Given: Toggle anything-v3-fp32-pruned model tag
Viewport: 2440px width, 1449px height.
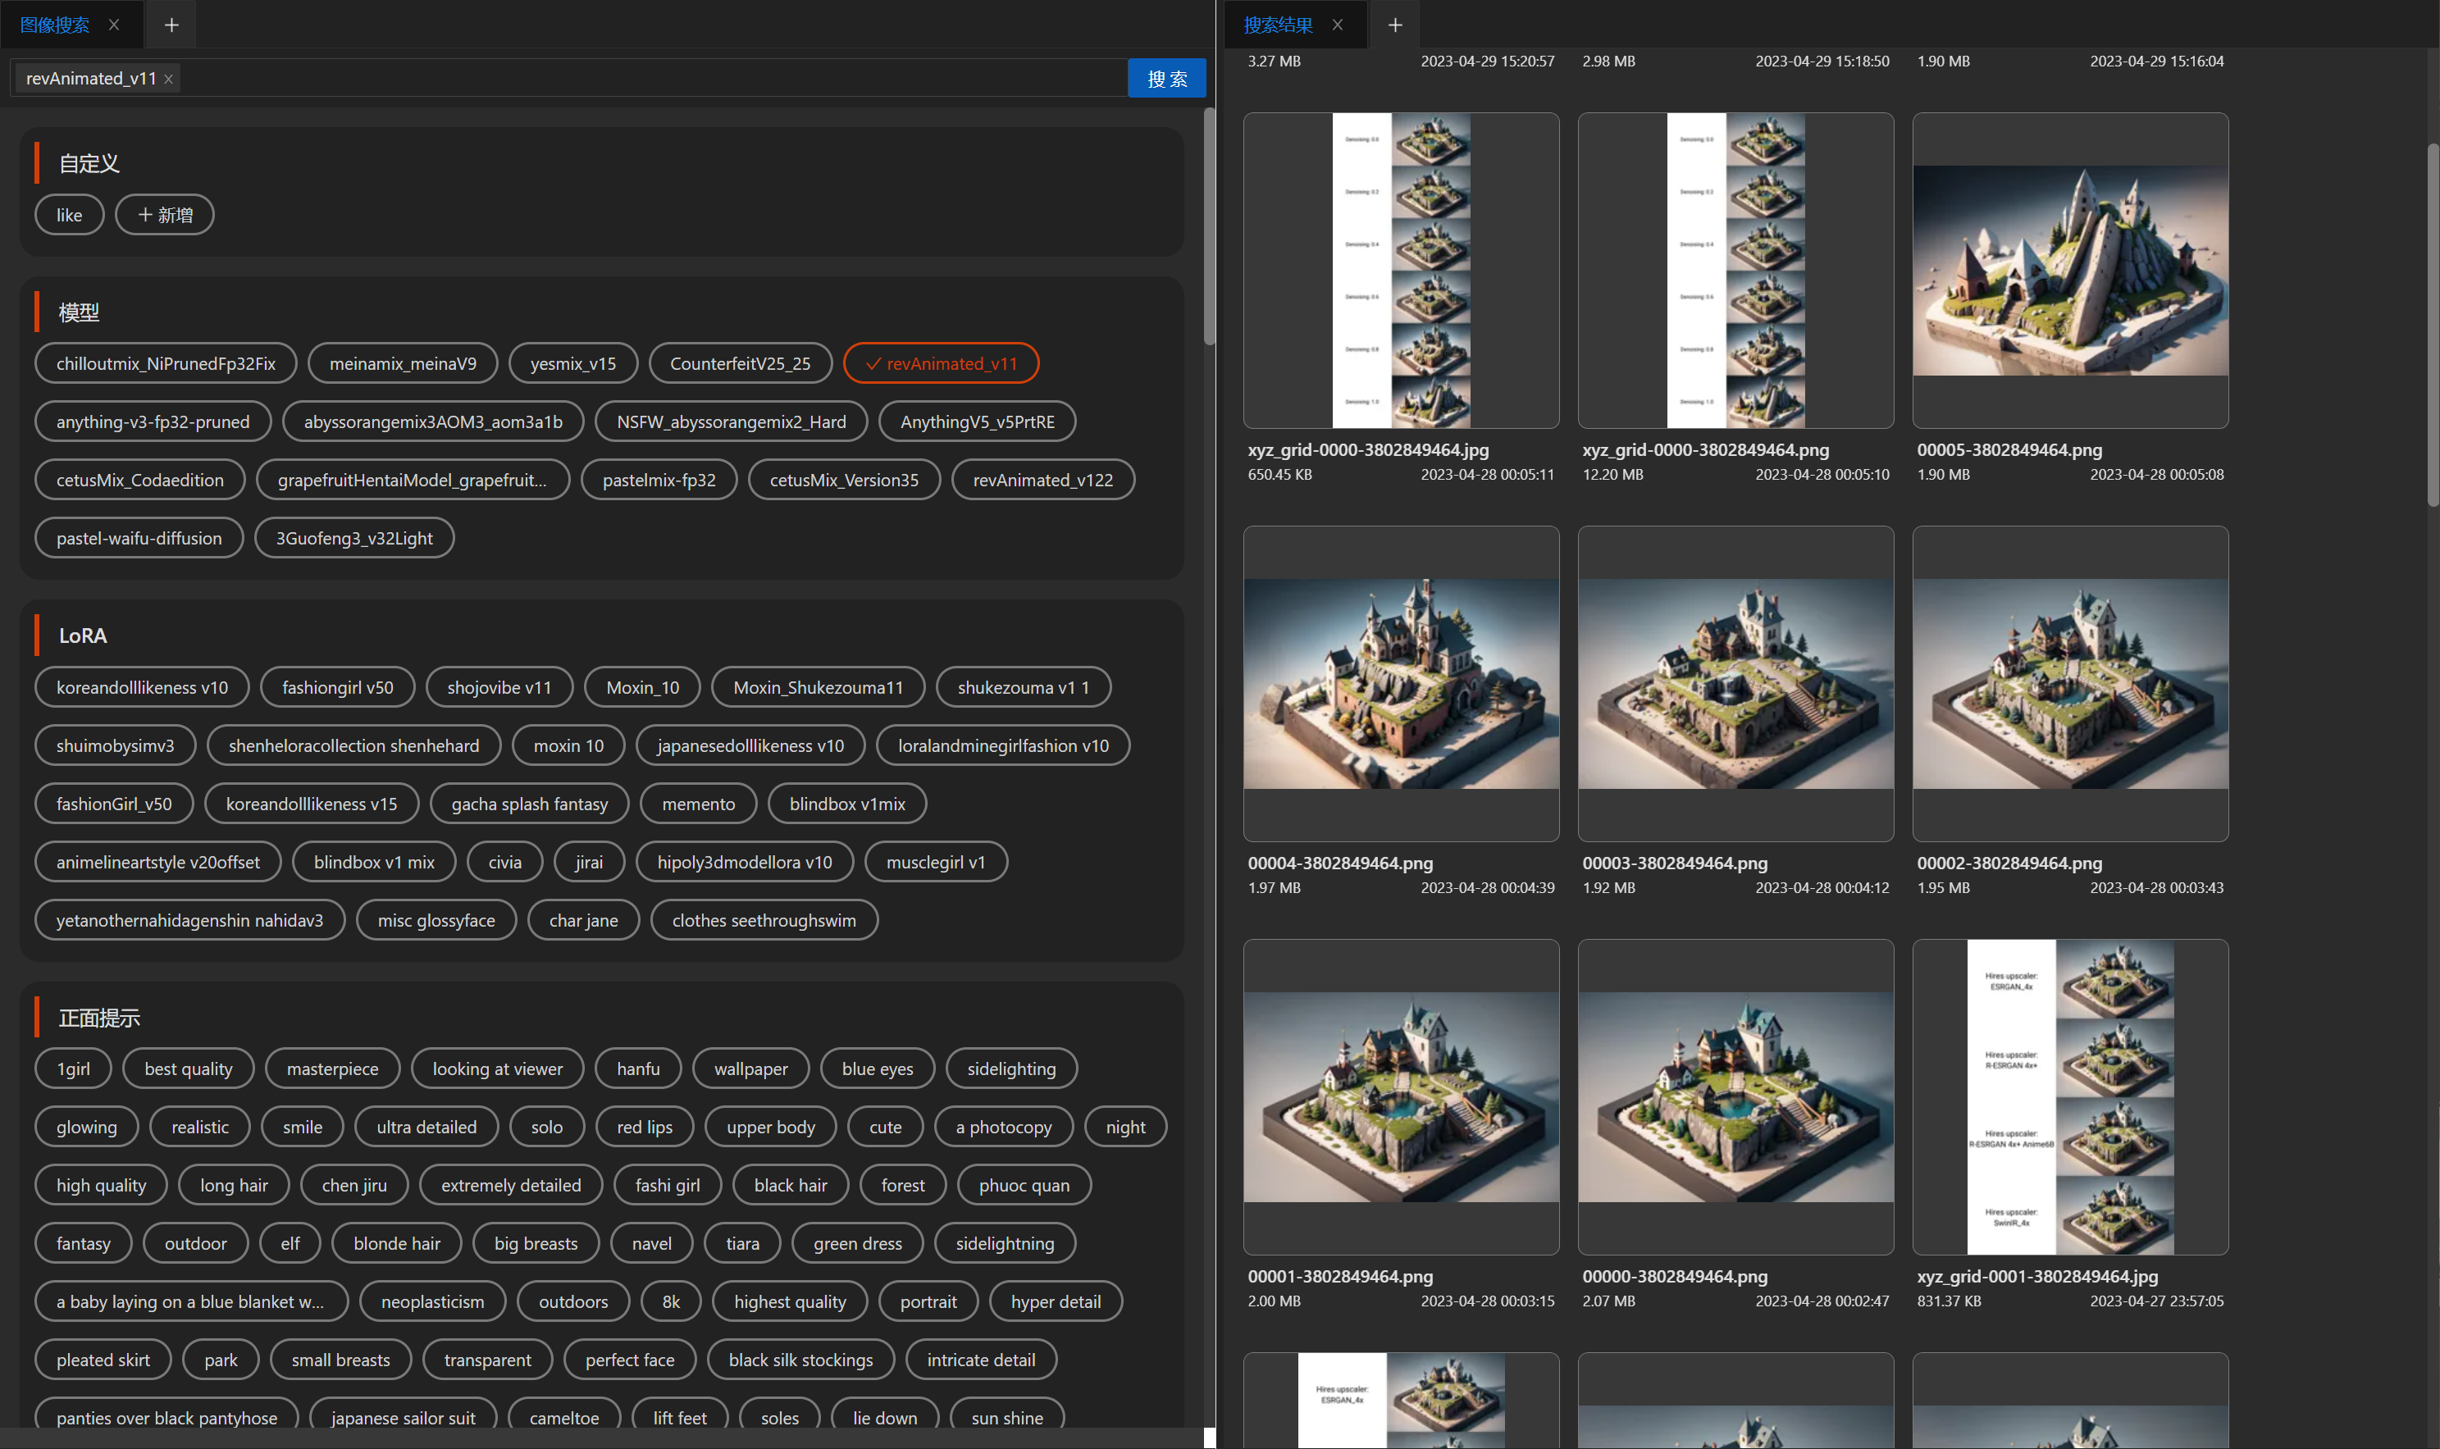Looking at the screenshot, I should point(153,421).
